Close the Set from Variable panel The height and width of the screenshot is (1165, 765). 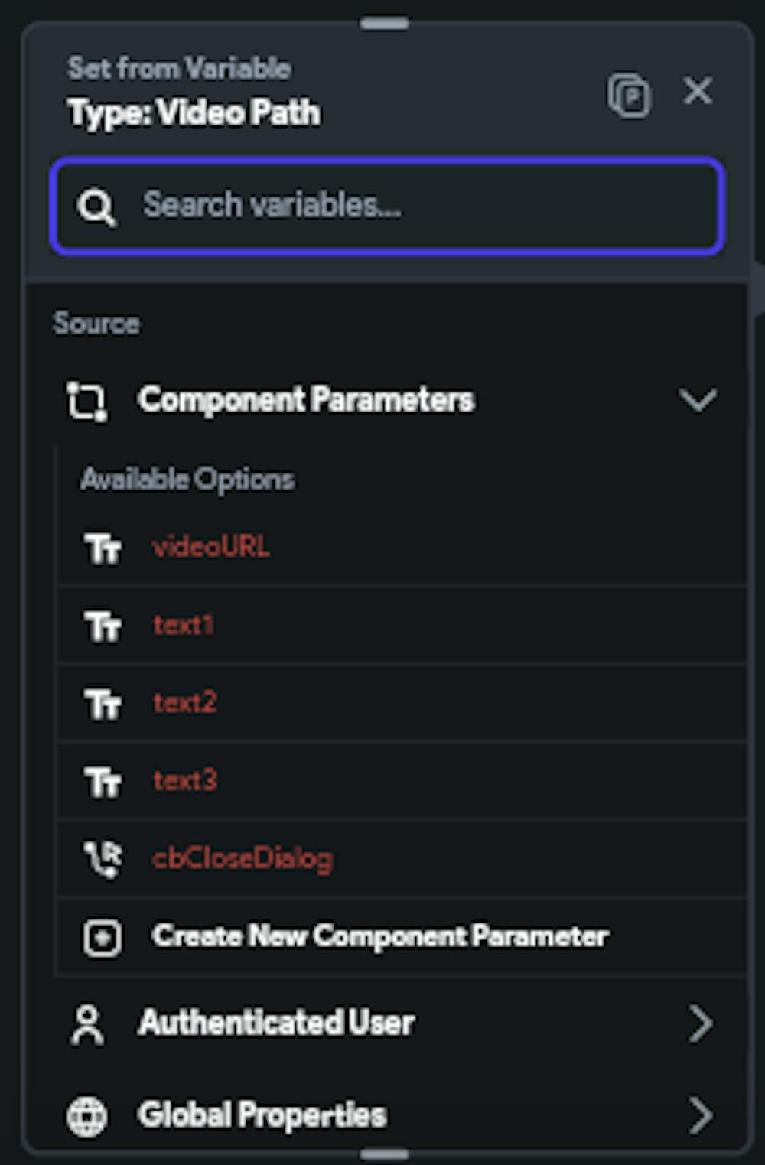(698, 91)
